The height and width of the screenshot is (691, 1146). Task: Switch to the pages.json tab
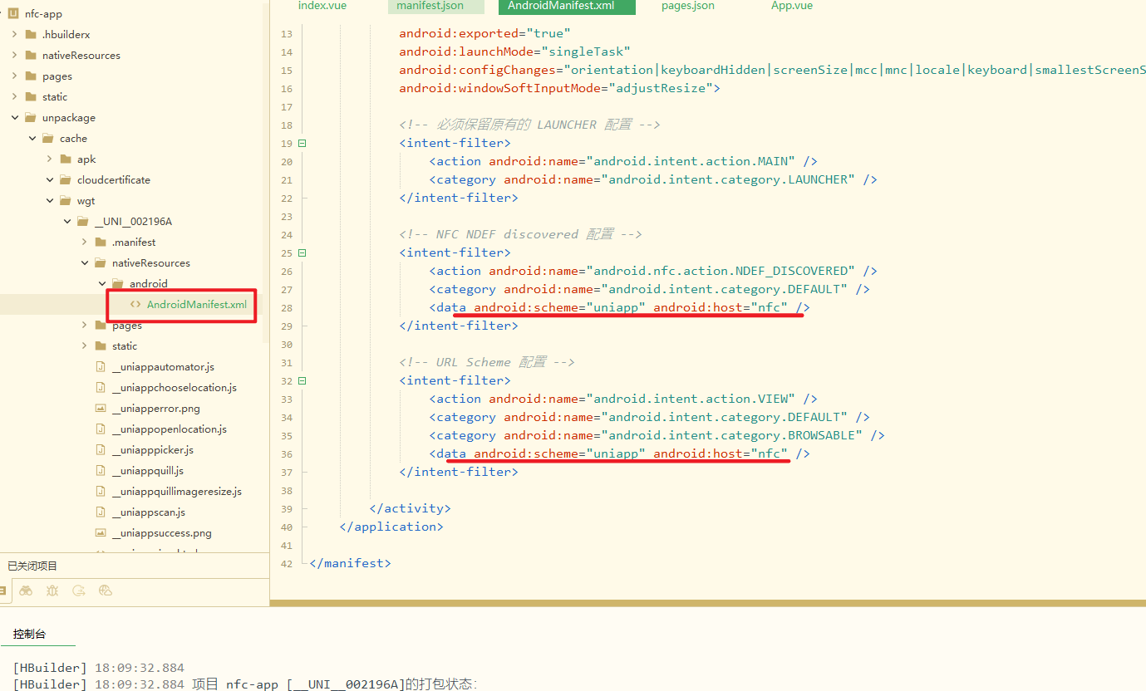[x=687, y=6]
